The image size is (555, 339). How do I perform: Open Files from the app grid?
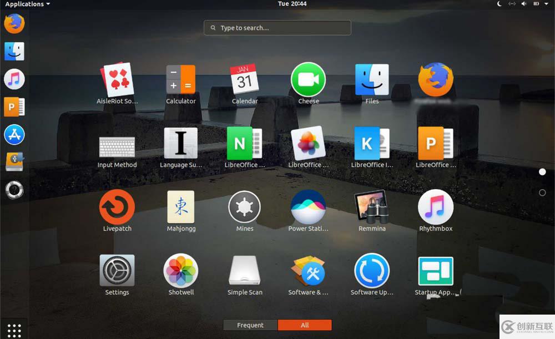(372, 80)
